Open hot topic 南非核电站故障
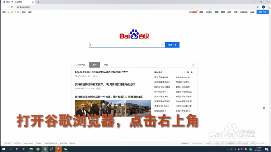Screen dimensions: 271x152 pyautogui.click(x=183, y=77)
